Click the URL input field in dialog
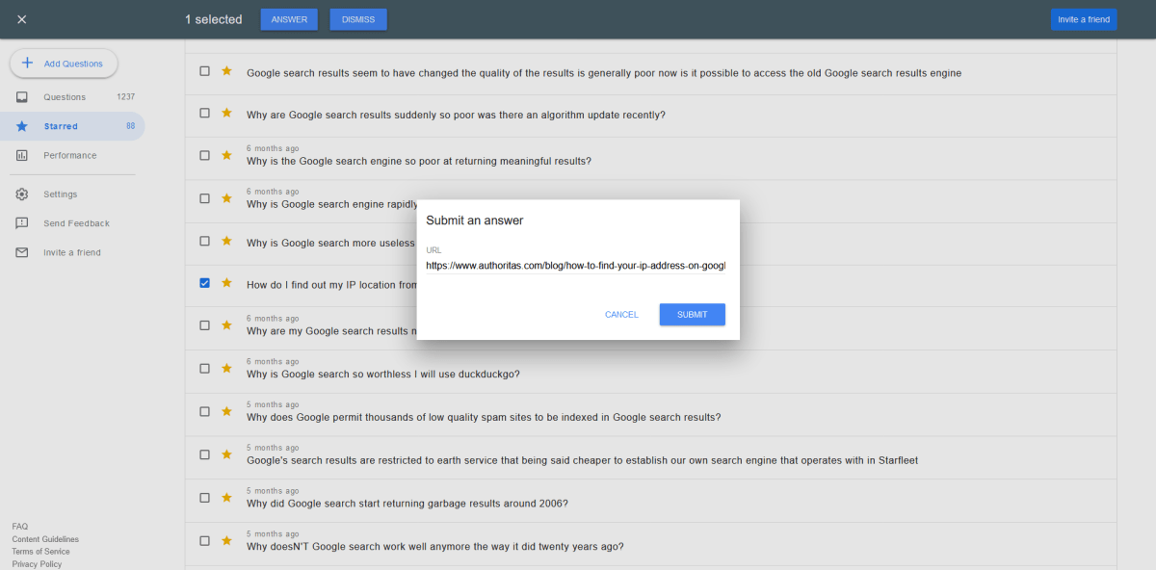This screenshot has width=1156, height=570. 575,265
